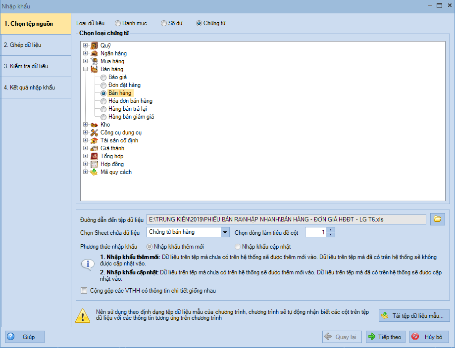Click Tiếp theo to continue
This screenshot has width=455, height=348.
coord(385,337)
